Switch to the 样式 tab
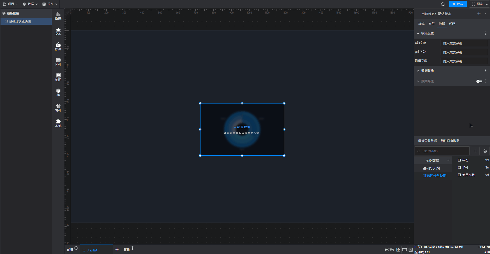The image size is (490, 254). point(421,24)
